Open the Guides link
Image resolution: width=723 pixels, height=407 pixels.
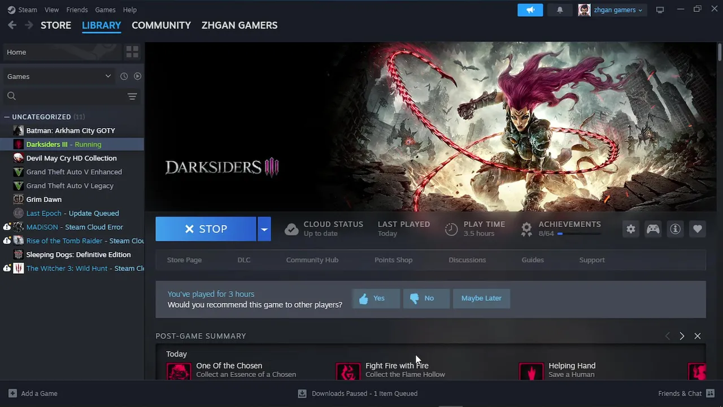(533, 260)
